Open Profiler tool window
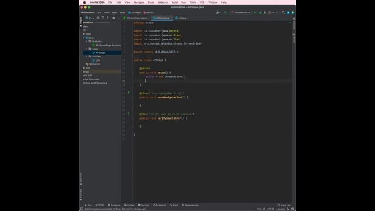Viewport: 375px width, 211px height. tap(129, 205)
